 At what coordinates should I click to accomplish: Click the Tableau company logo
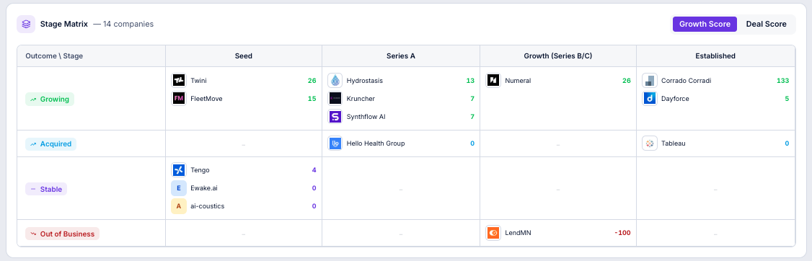tap(650, 143)
